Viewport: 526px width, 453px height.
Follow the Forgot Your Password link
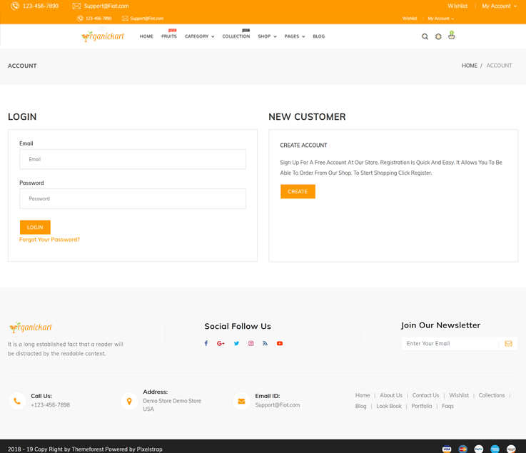click(x=49, y=240)
